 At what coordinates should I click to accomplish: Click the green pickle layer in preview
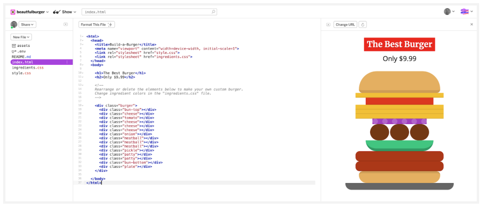[399, 146]
